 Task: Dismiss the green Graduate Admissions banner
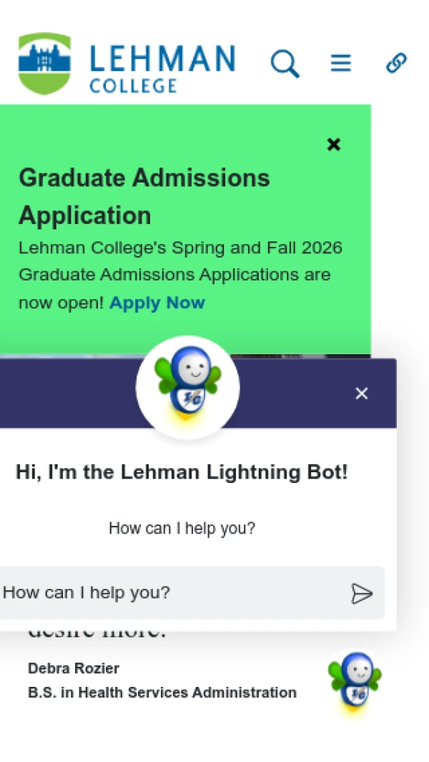(x=333, y=145)
